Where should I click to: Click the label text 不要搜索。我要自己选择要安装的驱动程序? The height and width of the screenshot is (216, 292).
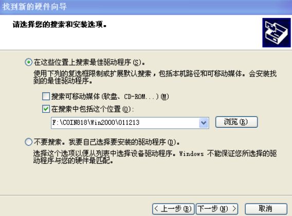107,142
